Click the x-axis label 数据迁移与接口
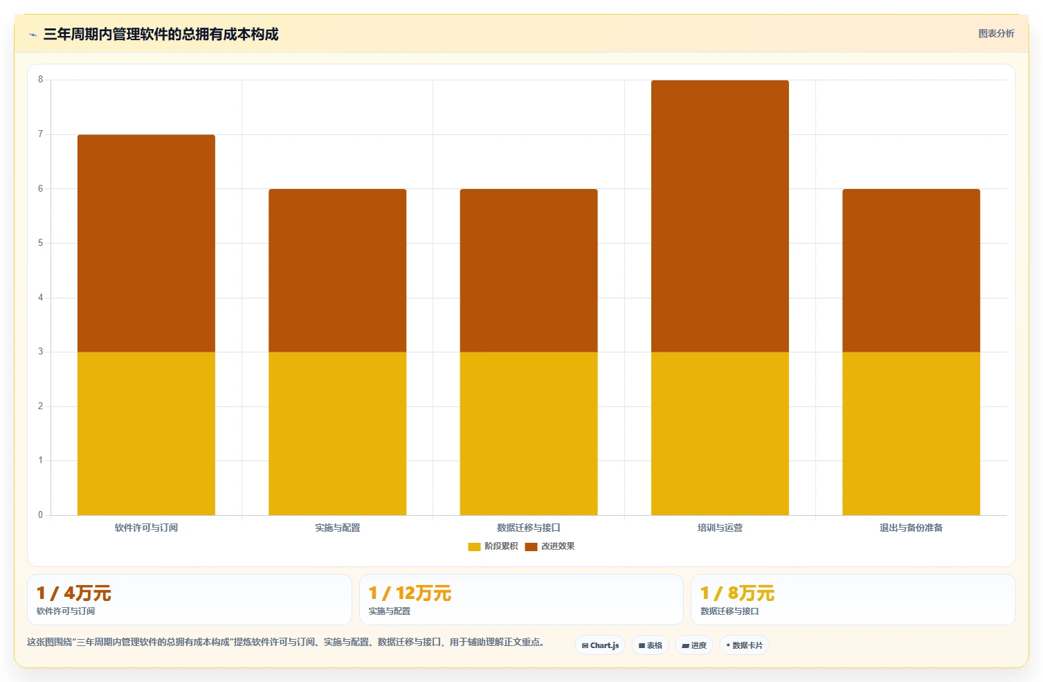Image resolution: width=1043 pixels, height=682 pixels. 529,528
